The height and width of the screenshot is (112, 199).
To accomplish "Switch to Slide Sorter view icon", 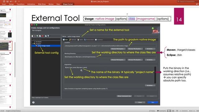I will pos(173,111).
